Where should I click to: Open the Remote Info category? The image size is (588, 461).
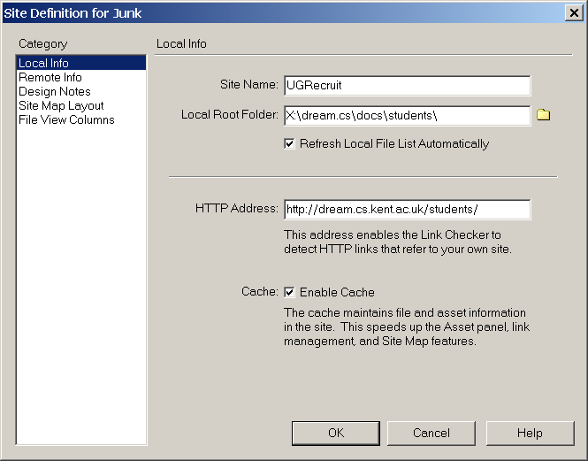click(x=50, y=77)
